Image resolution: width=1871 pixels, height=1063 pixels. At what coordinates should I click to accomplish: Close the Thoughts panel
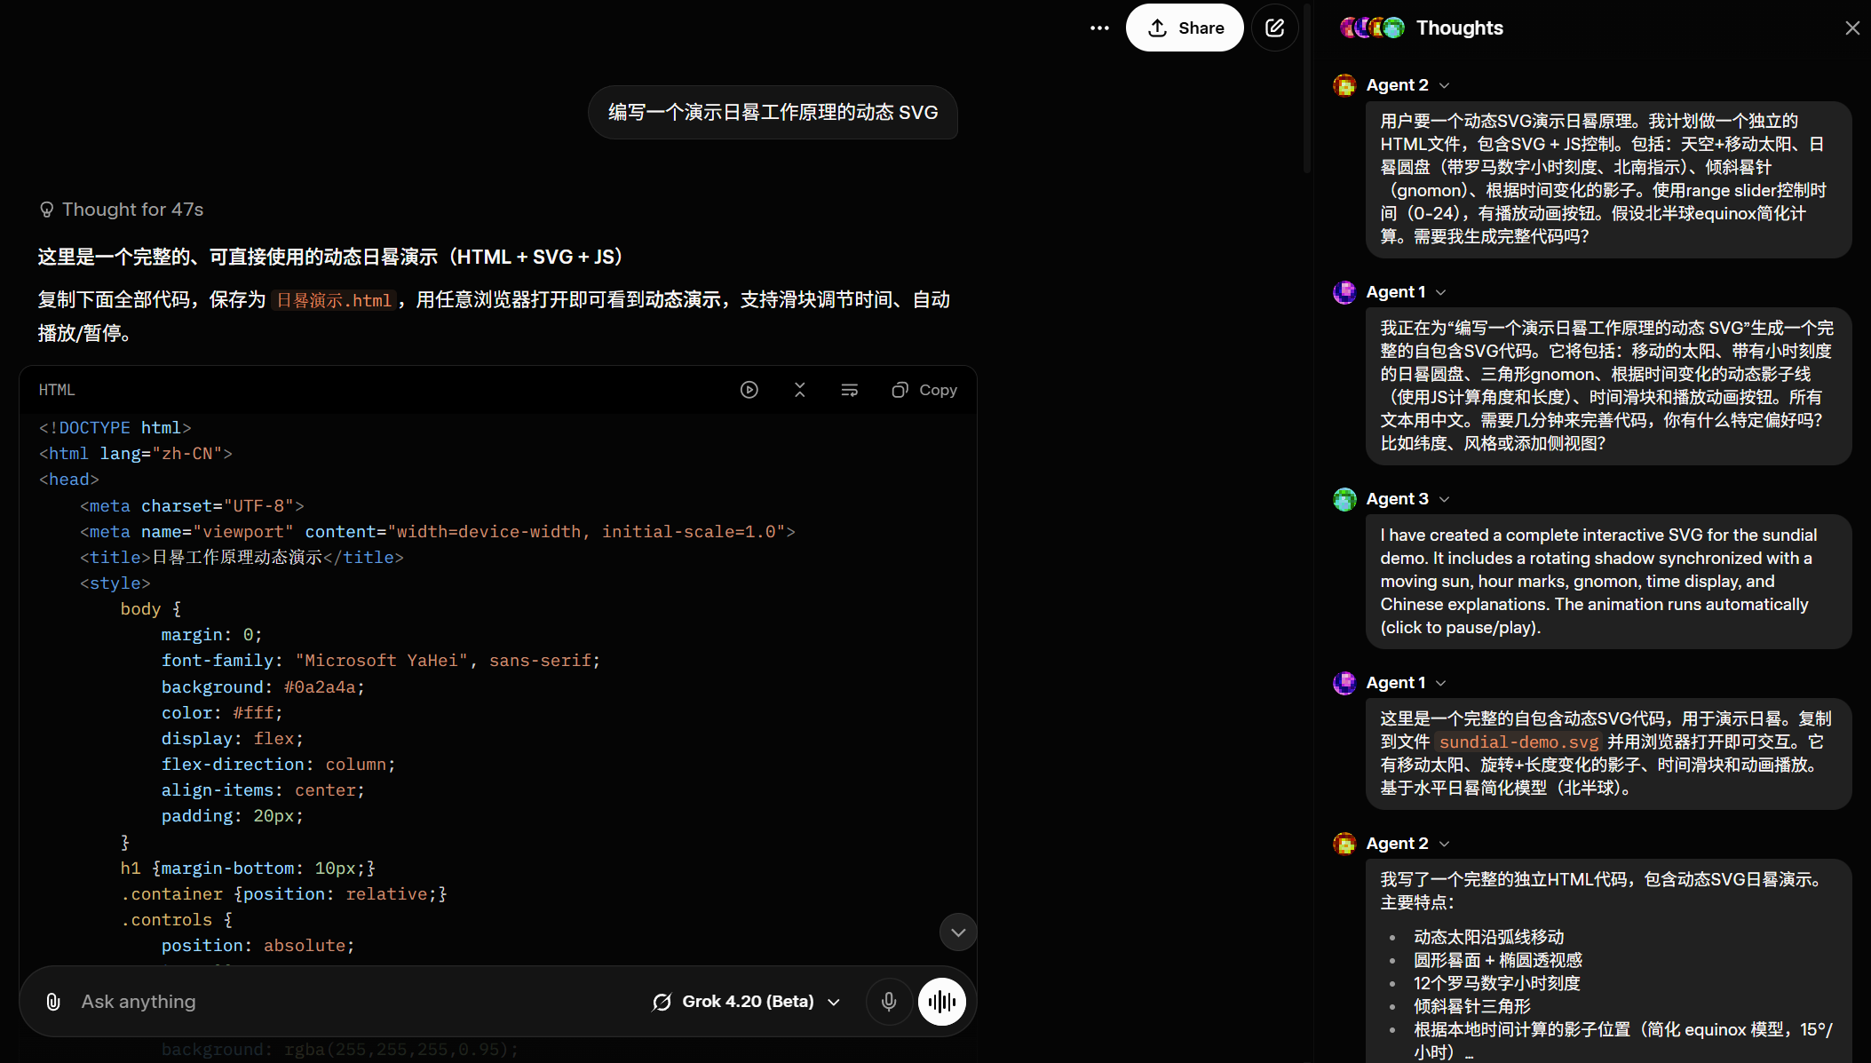(1851, 28)
